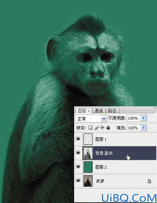Click the 不透明度 100% value field
The height and width of the screenshot is (203, 157).
coord(134,118)
